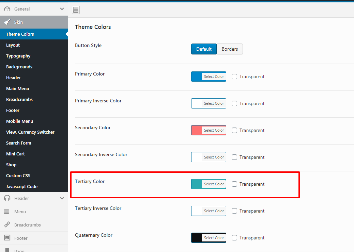Click Select Color for Primary Color
This screenshot has width=354, height=252.
pos(214,77)
